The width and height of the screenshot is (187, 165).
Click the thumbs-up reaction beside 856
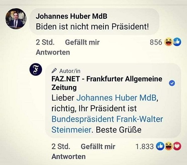pyautogui.click(x=177, y=42)
